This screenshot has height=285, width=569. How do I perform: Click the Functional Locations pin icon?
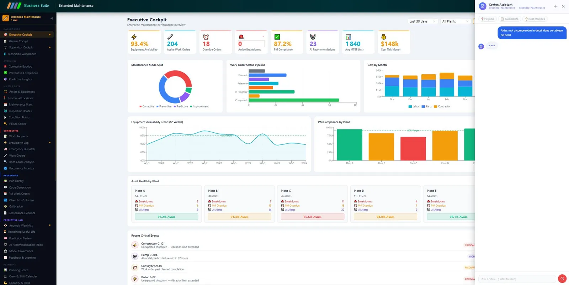(5, 98)
